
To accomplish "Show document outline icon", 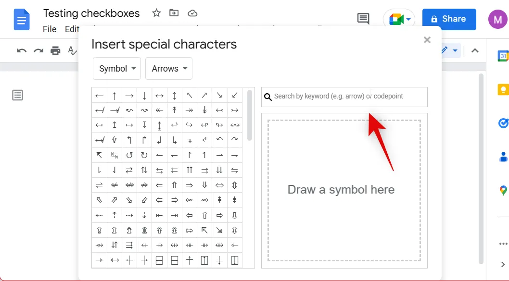I will point(17,95).
